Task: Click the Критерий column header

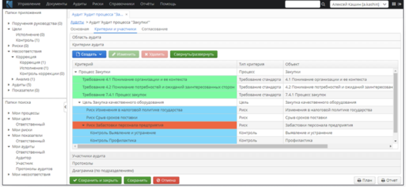Action: pos(155,64)
